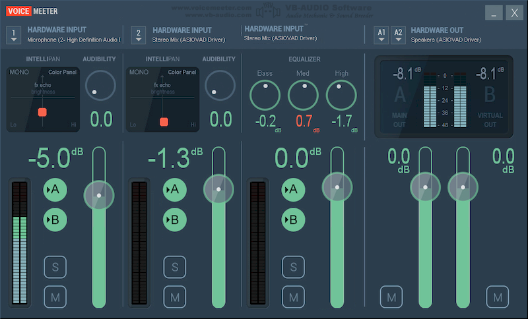Click input 2 strip -1.3 dB fader knob
The width and height of the screenshot is (528, 319).
point(218,189)
